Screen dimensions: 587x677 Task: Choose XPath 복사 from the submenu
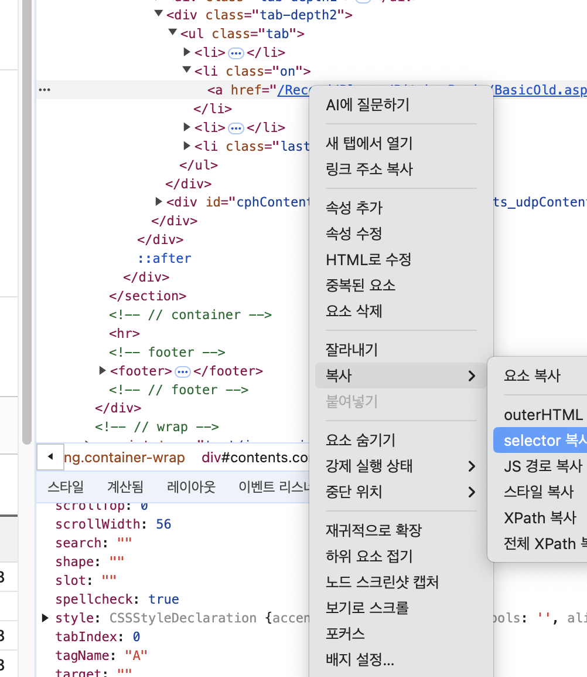[540, 517]
